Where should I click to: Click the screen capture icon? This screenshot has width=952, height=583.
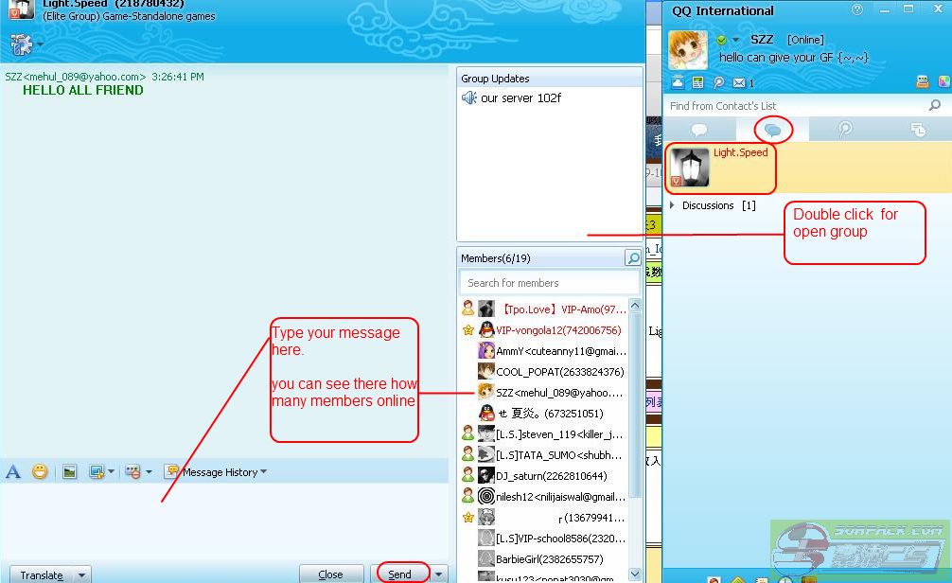click(97, 472)
